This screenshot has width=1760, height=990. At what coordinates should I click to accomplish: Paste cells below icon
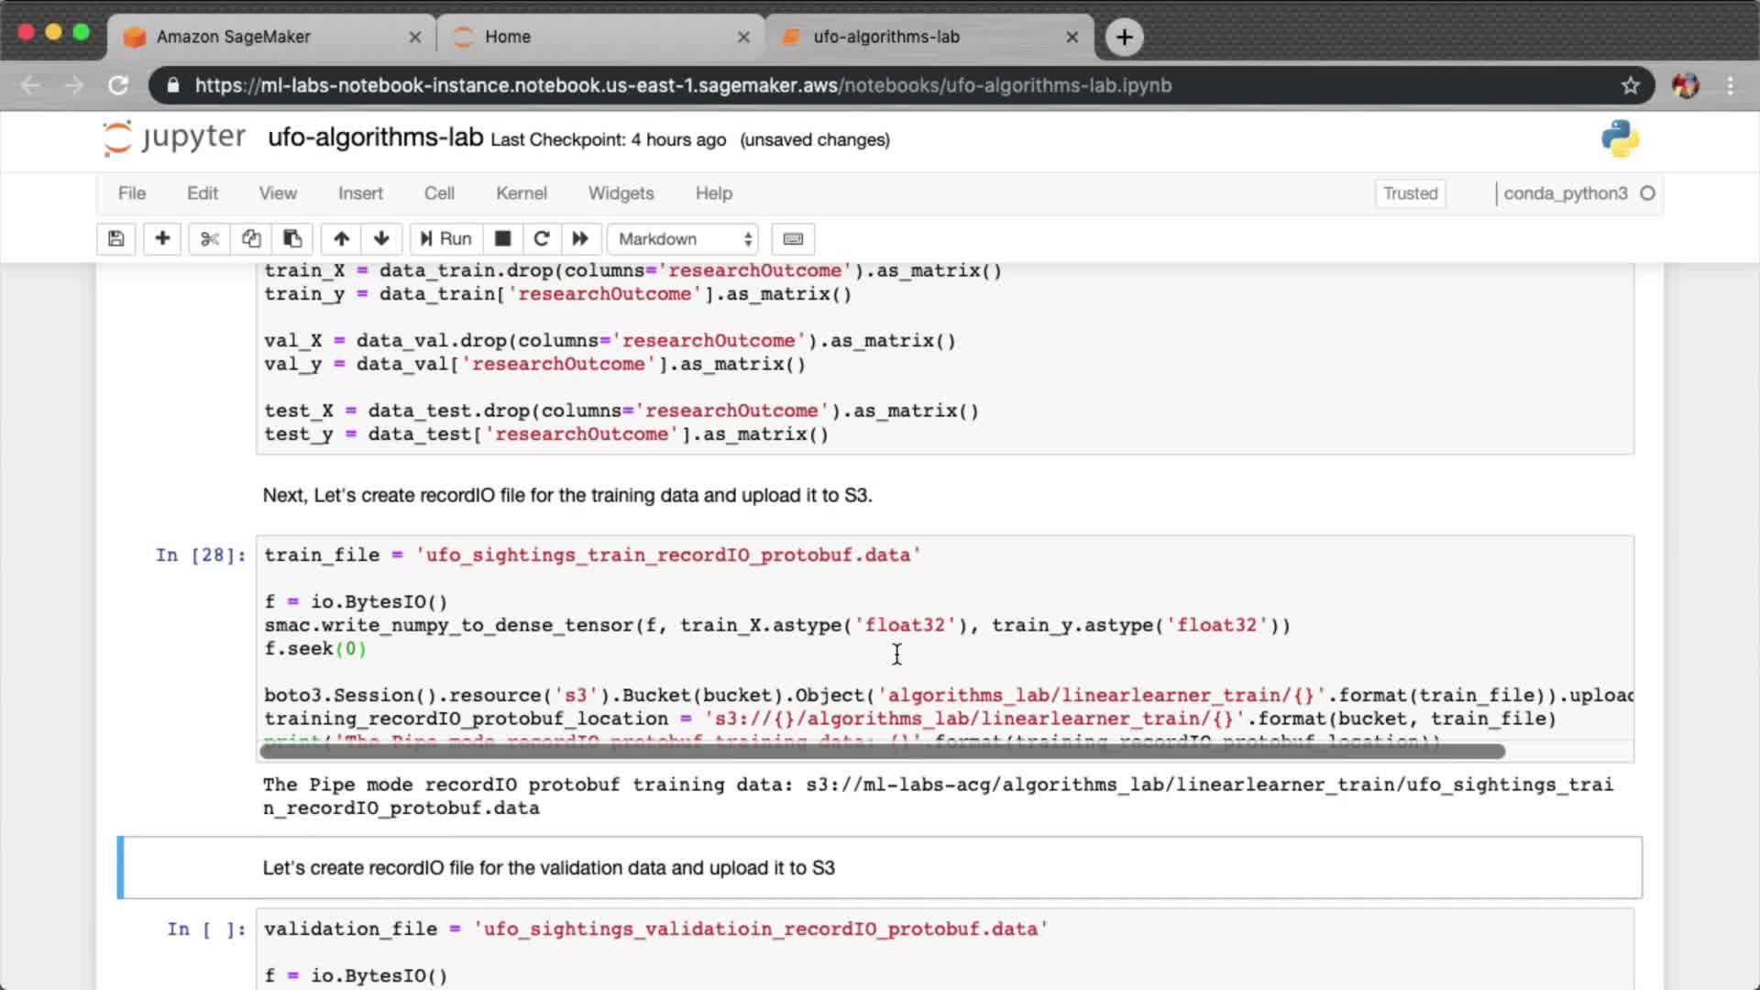tap(292, 239)
